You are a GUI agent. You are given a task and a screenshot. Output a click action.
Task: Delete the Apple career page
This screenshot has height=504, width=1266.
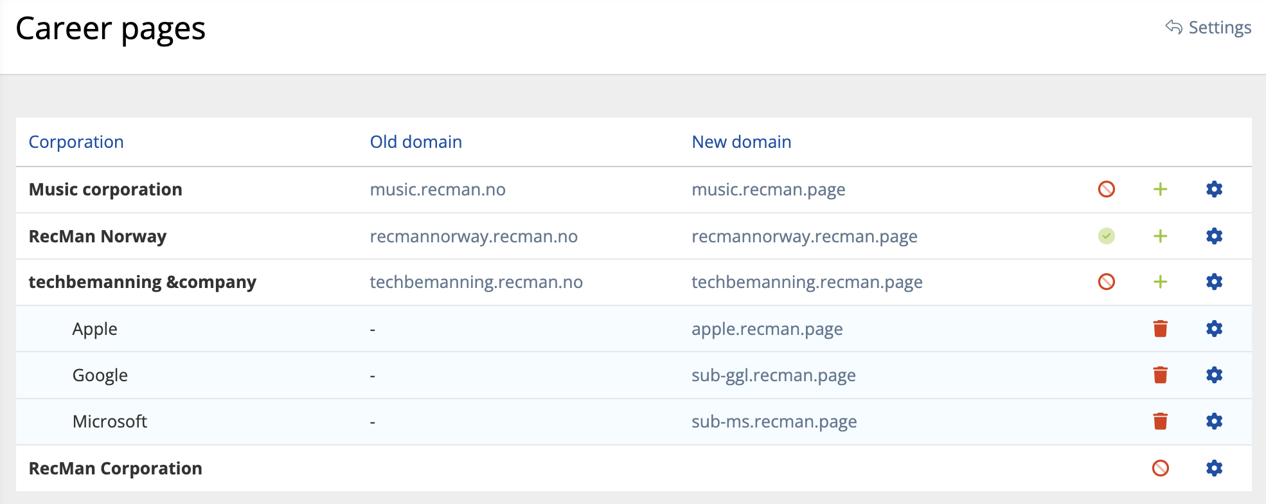1160,328
